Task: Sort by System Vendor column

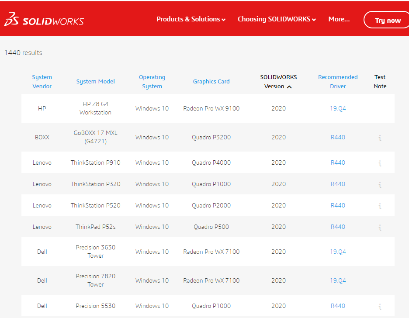Action: pyautogui.click(x=42, y=82)
